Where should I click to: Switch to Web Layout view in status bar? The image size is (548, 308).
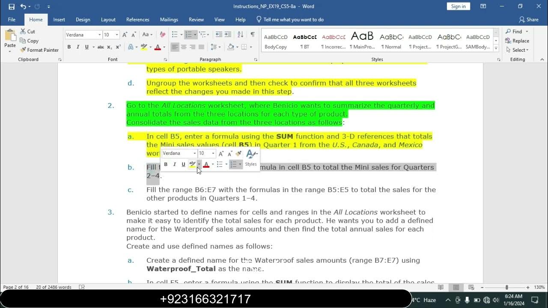pyautogui.click(x=471, y=287)
